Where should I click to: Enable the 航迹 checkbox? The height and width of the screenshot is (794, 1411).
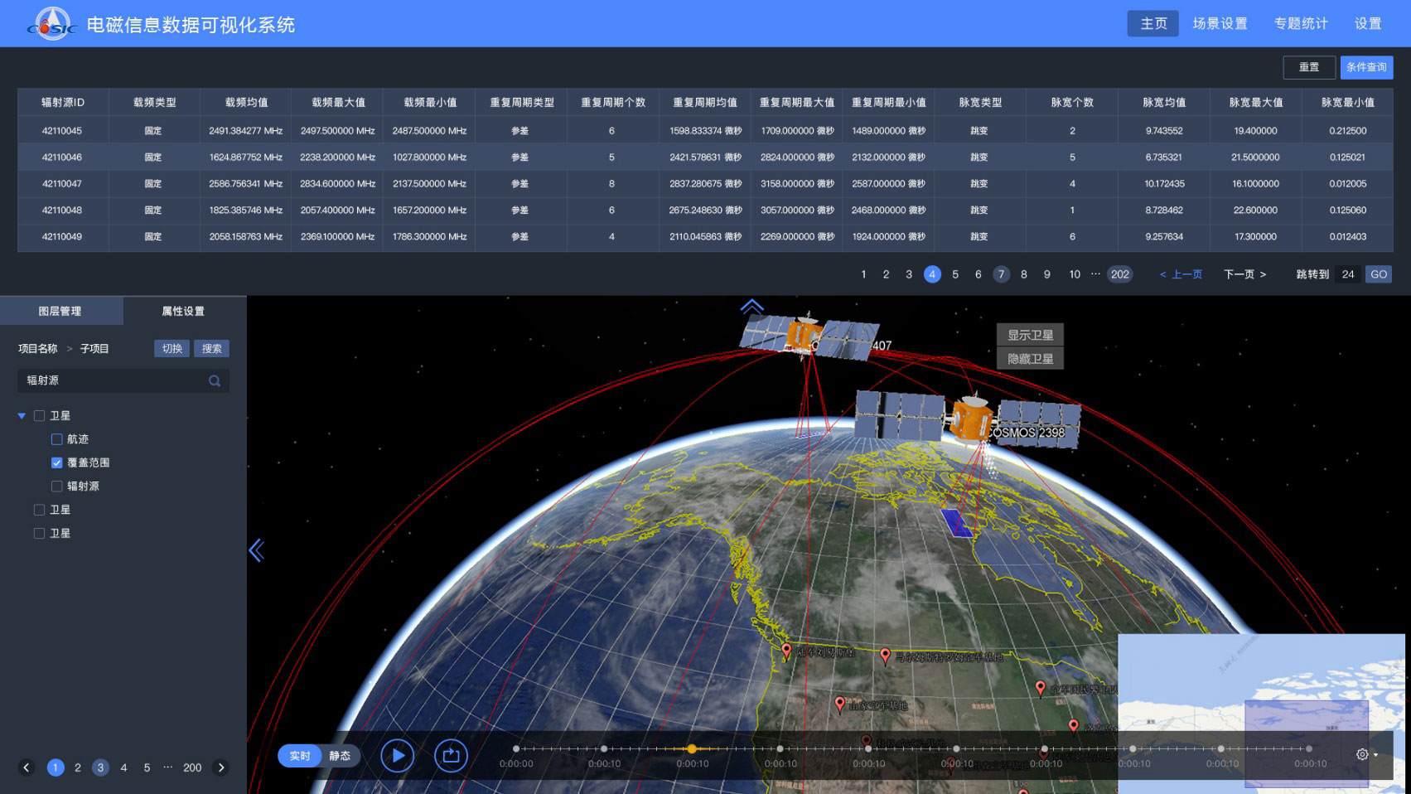click(x=56, y=439)
